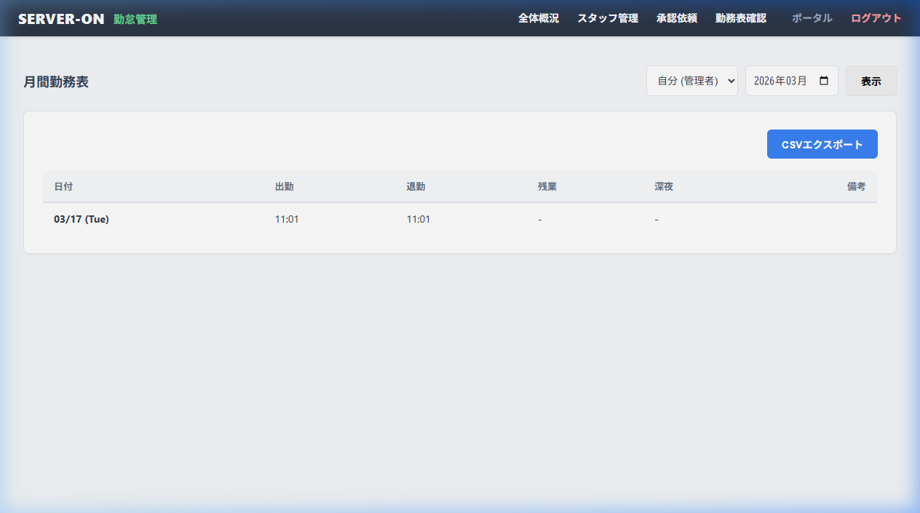Click the 残業 column header
This screenshot has height=513, width=920.
click(547, 187)
